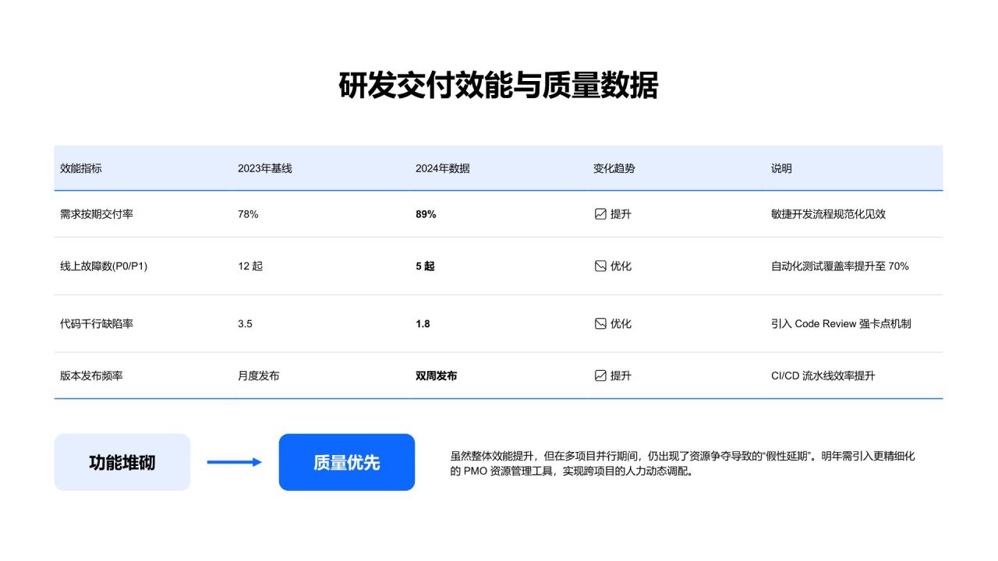The height and width of the screenshot is (561, 998).
Task: Click the downward trend icon for 代码千行缺陷率
Action: point(600,324)
